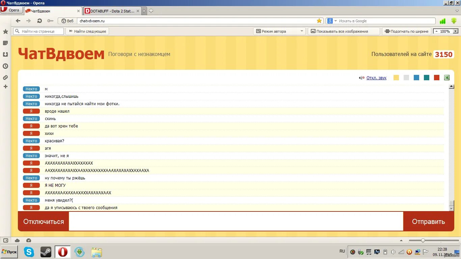The image size is (461, 259).
Task: Open the folder Explorer taskbar icon
Action: (97, 252)
